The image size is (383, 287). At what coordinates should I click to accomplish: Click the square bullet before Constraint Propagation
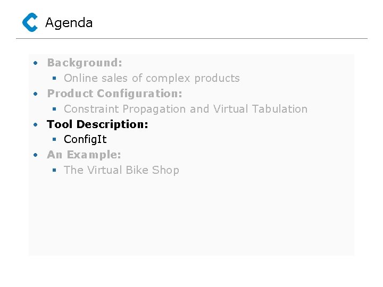[x=54, y=109]
